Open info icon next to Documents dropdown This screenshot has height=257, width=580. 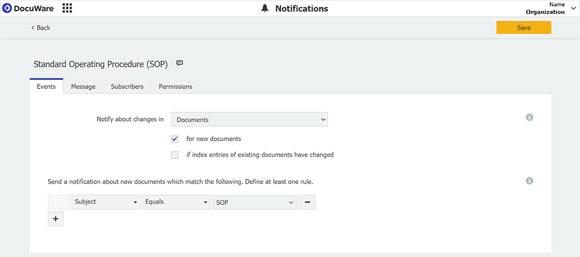pos(529,118)
